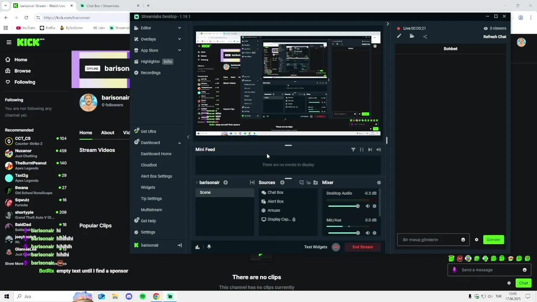Filter events in the Mini Feed

353,150
